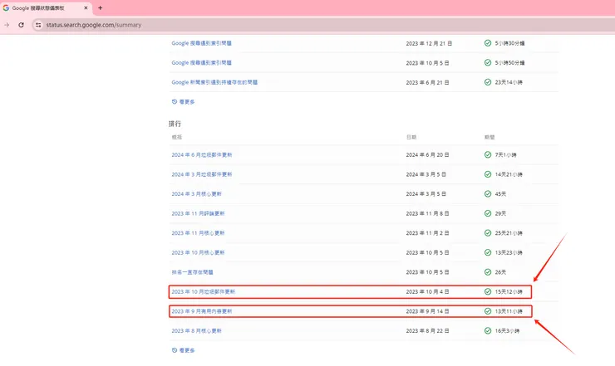Click the resolved check icon for 5小時50分鐘
The height and width of the screenshot is (366, 615).
coord(488,63)
